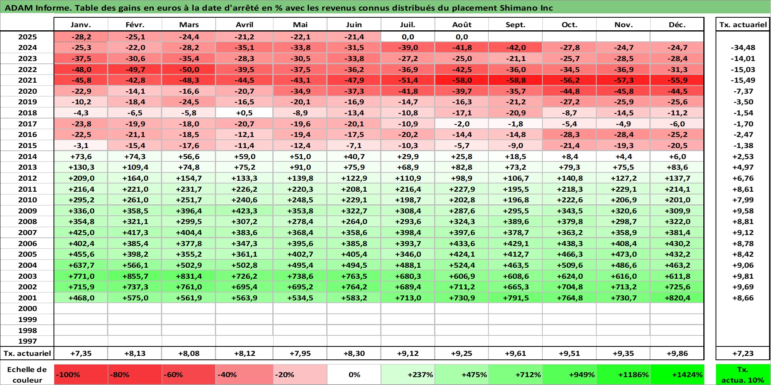The height and width of the screenshot is (385, 771).
Task: Select the empty Janv. 2000 cell
Action: 81,308
